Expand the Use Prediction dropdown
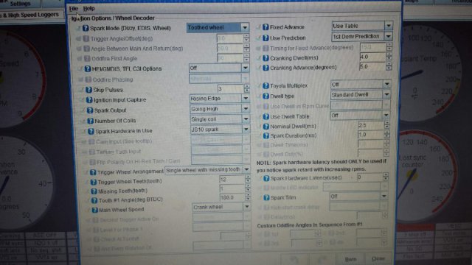The height and width of the screenshot is (265, 472). (389, 36)
